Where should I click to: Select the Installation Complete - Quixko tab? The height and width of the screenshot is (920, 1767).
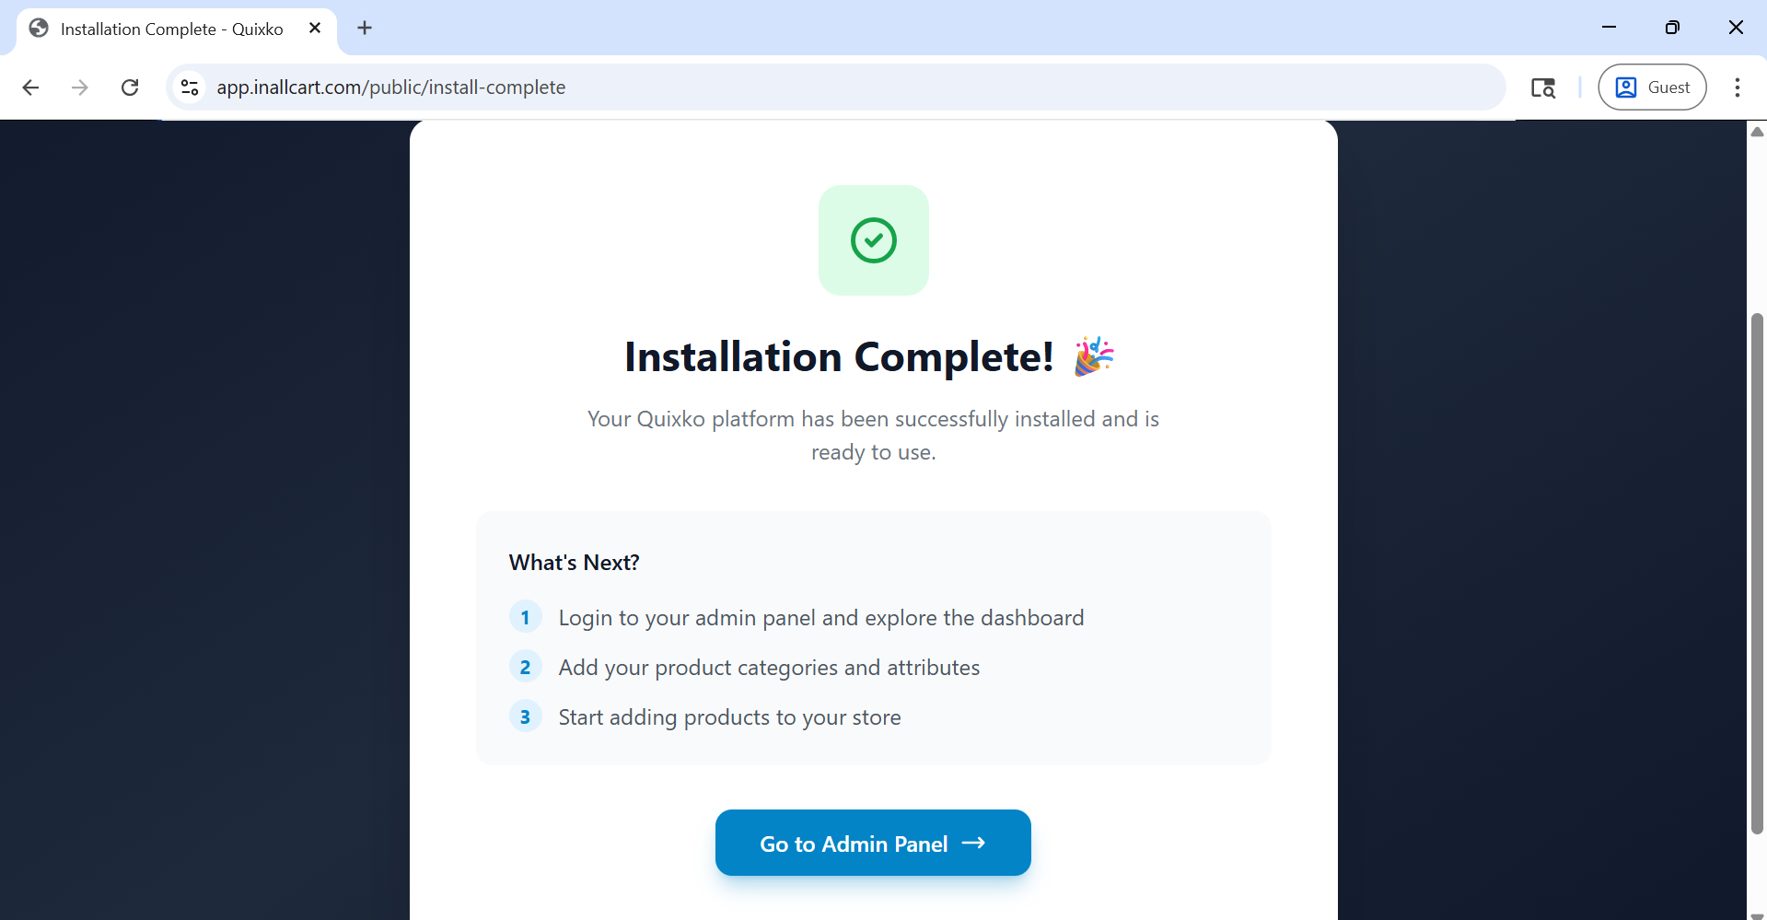(177, 29)
